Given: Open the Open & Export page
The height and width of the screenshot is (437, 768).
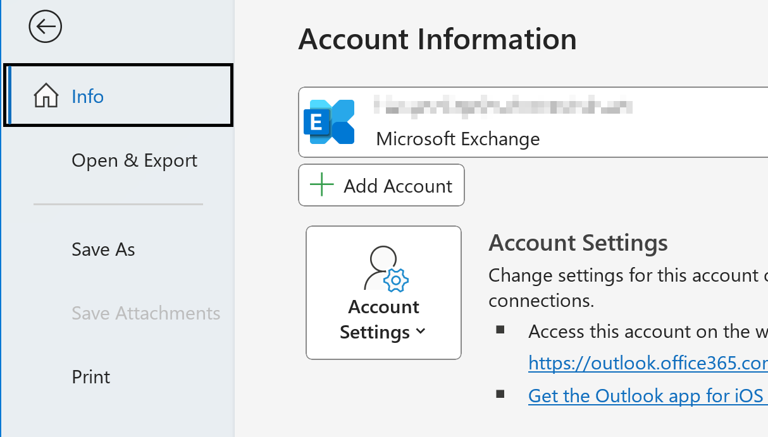Looking at the screenshot, I should [135, 160].
